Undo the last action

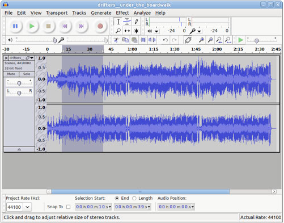point(166,40)
